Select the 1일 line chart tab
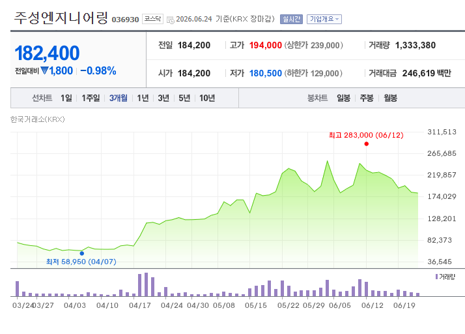 click(x=66, y=98)
